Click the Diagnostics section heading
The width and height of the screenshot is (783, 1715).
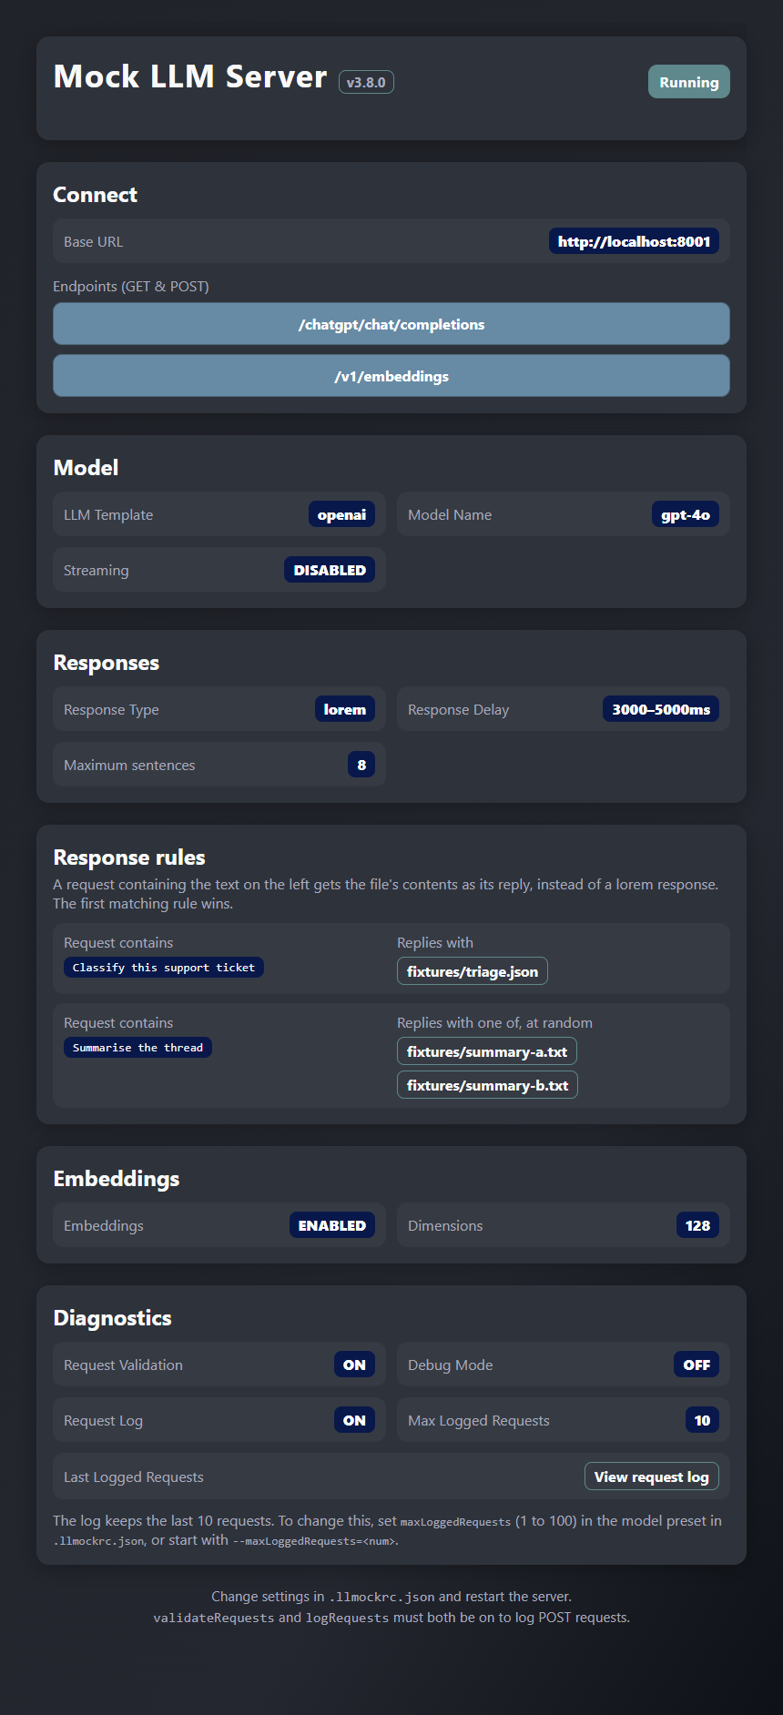click(x=112, y=1318)
